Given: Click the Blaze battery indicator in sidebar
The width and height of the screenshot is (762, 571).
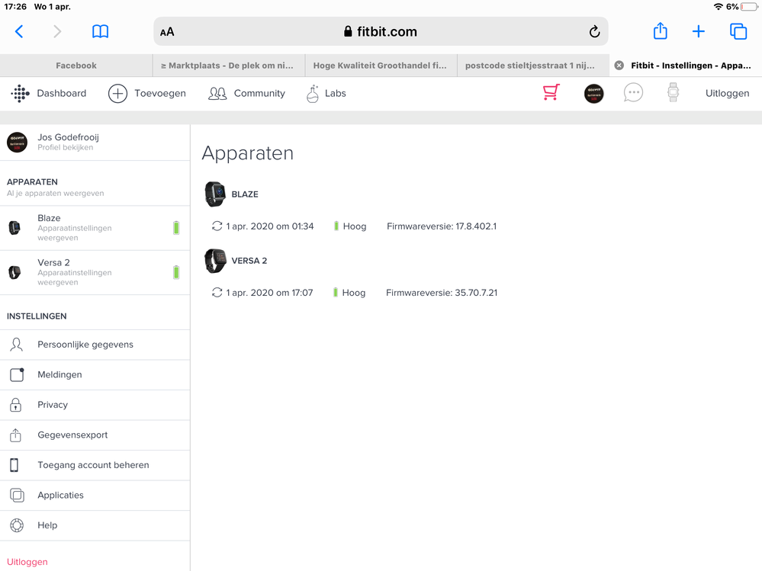Looking at the screenshot, I should 176,228.
